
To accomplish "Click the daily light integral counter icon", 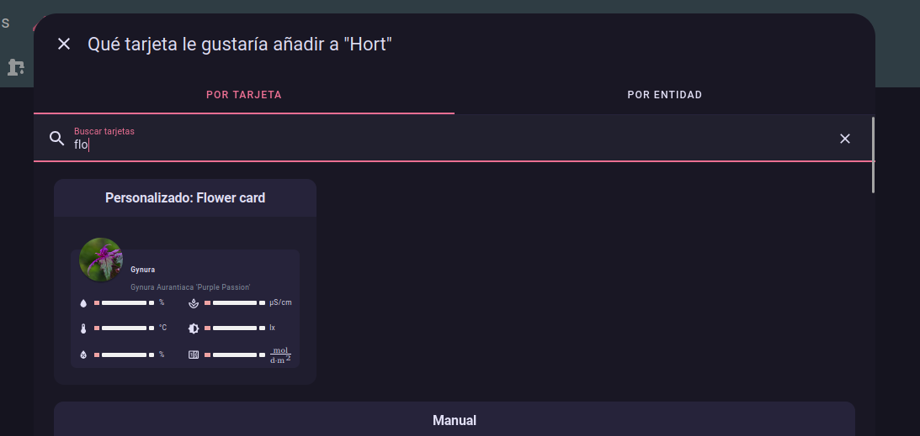I will 194,355.
